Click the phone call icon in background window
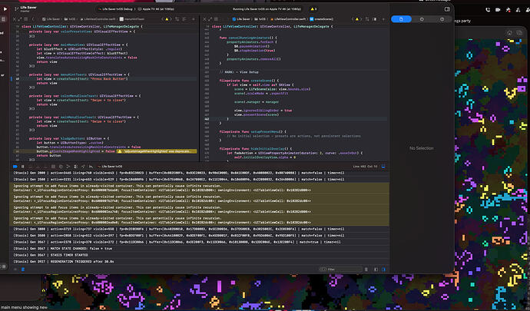 click(488, 10)
